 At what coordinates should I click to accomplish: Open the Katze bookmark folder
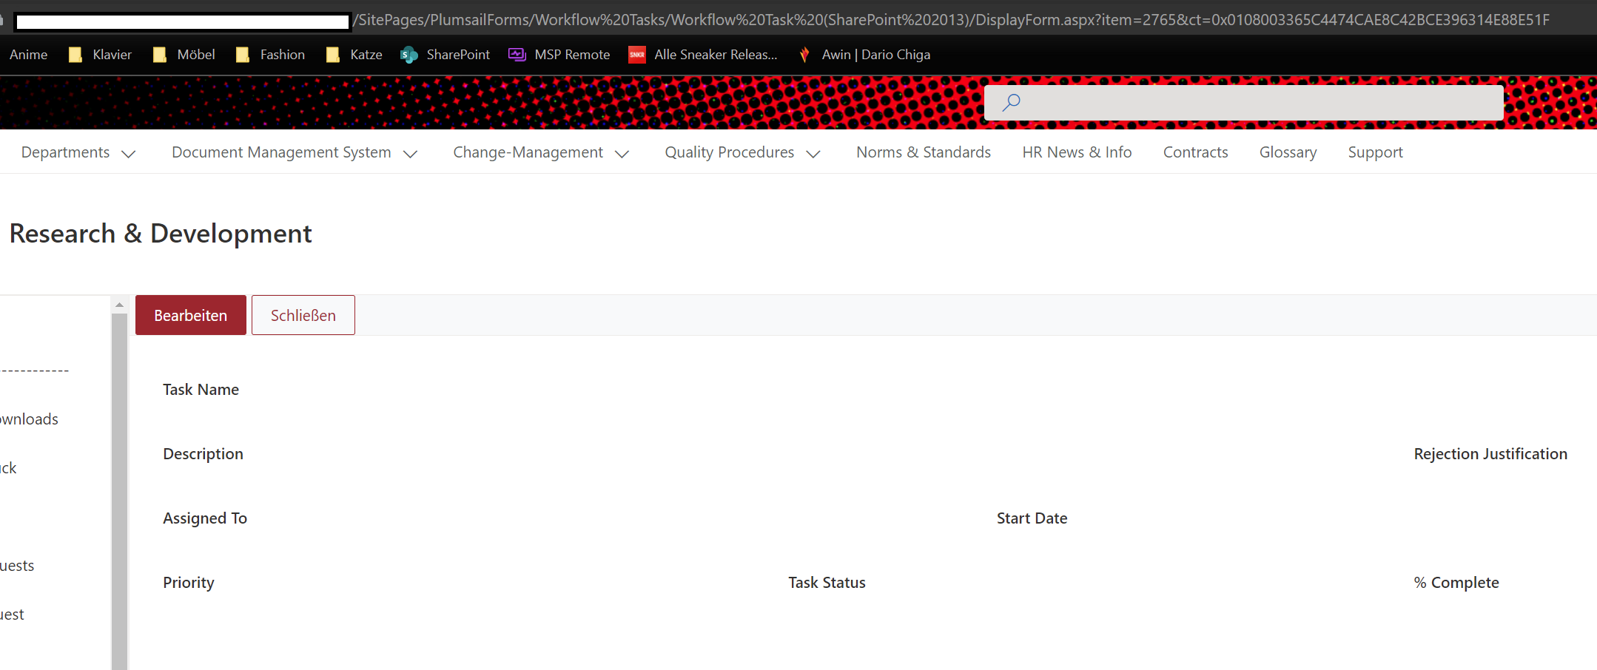click(354, 55)
